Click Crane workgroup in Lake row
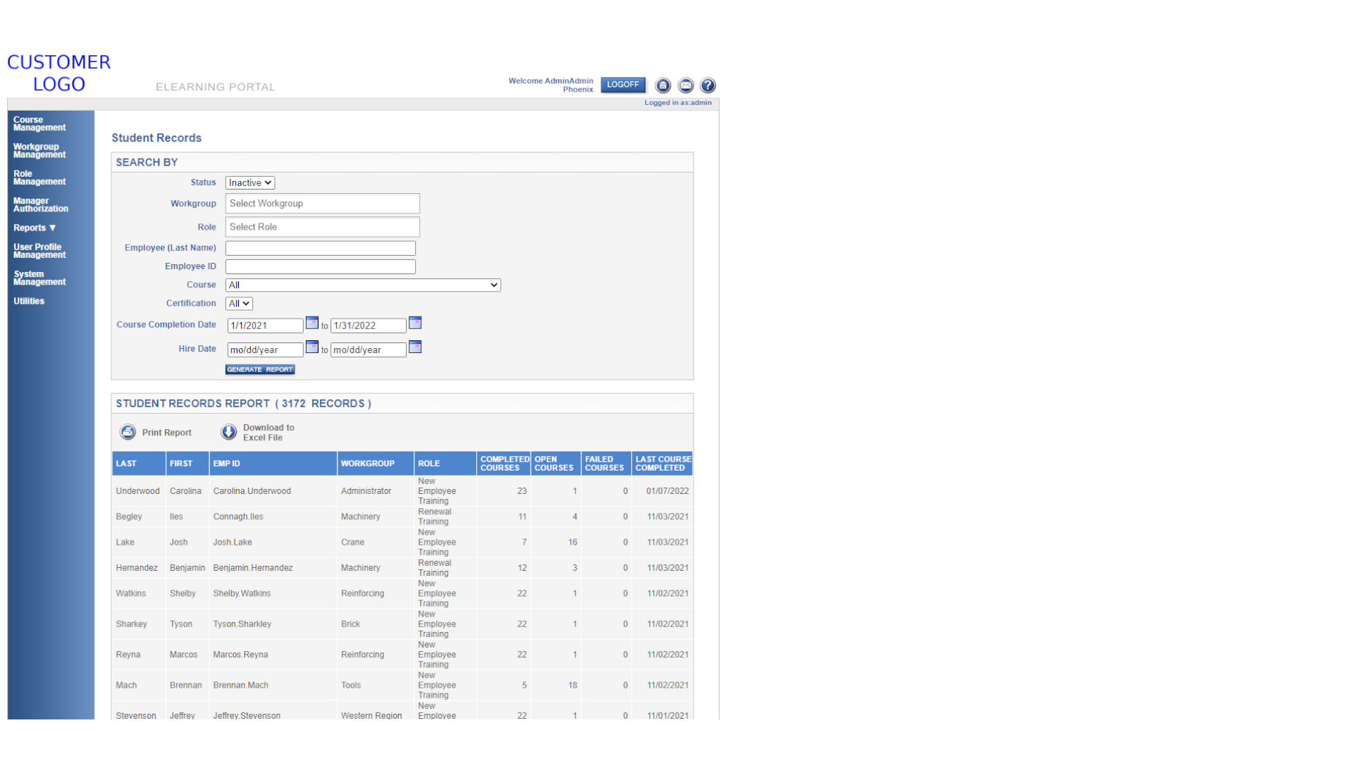The image size is (1353, 761). tap(353, 543)
